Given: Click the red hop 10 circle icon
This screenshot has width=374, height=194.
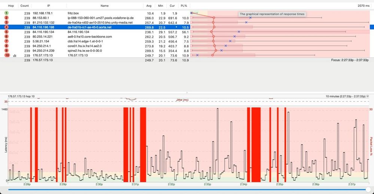Looking at the screenshot, I should click(7, 55).
